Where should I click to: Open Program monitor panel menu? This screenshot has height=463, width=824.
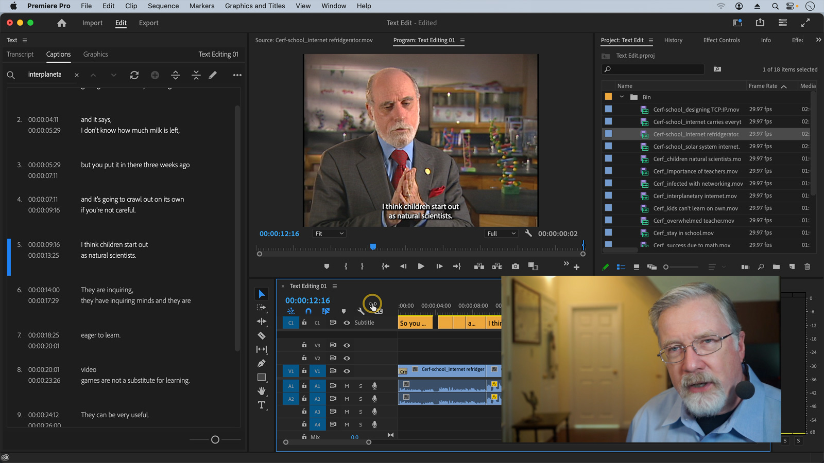pyautogui.click(x=462, y=40)
